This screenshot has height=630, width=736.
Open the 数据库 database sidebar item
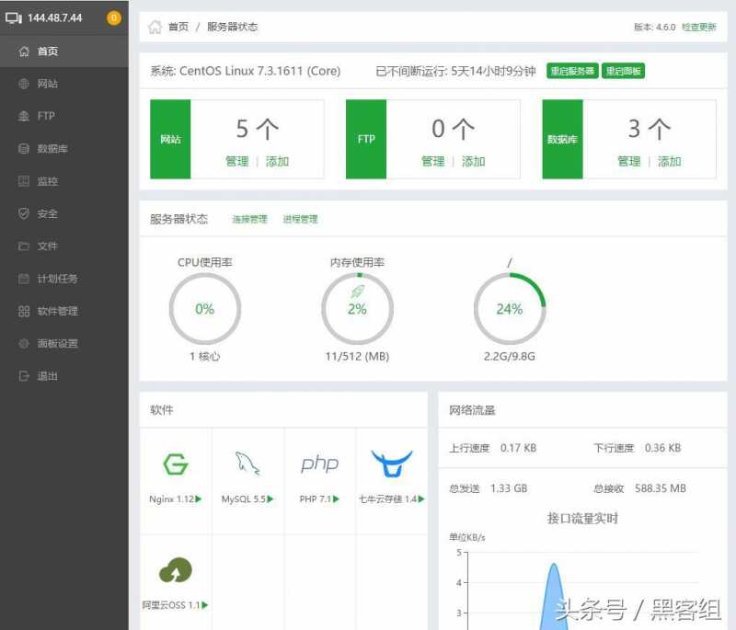pos(63,149)
